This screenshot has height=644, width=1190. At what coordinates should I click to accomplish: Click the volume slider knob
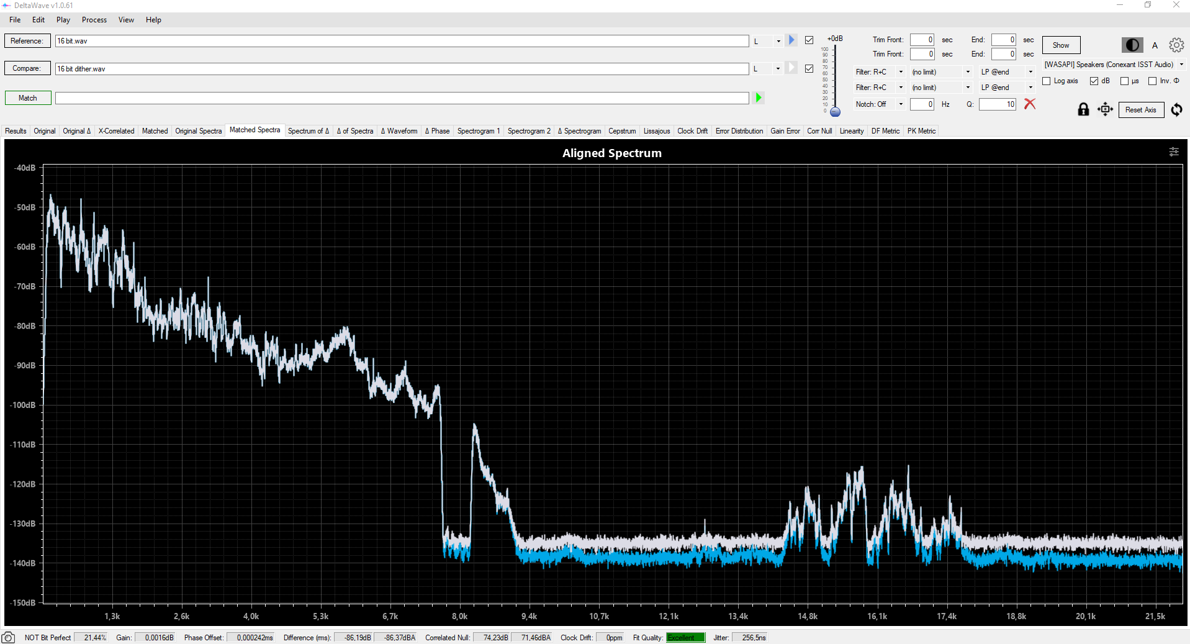835,112
